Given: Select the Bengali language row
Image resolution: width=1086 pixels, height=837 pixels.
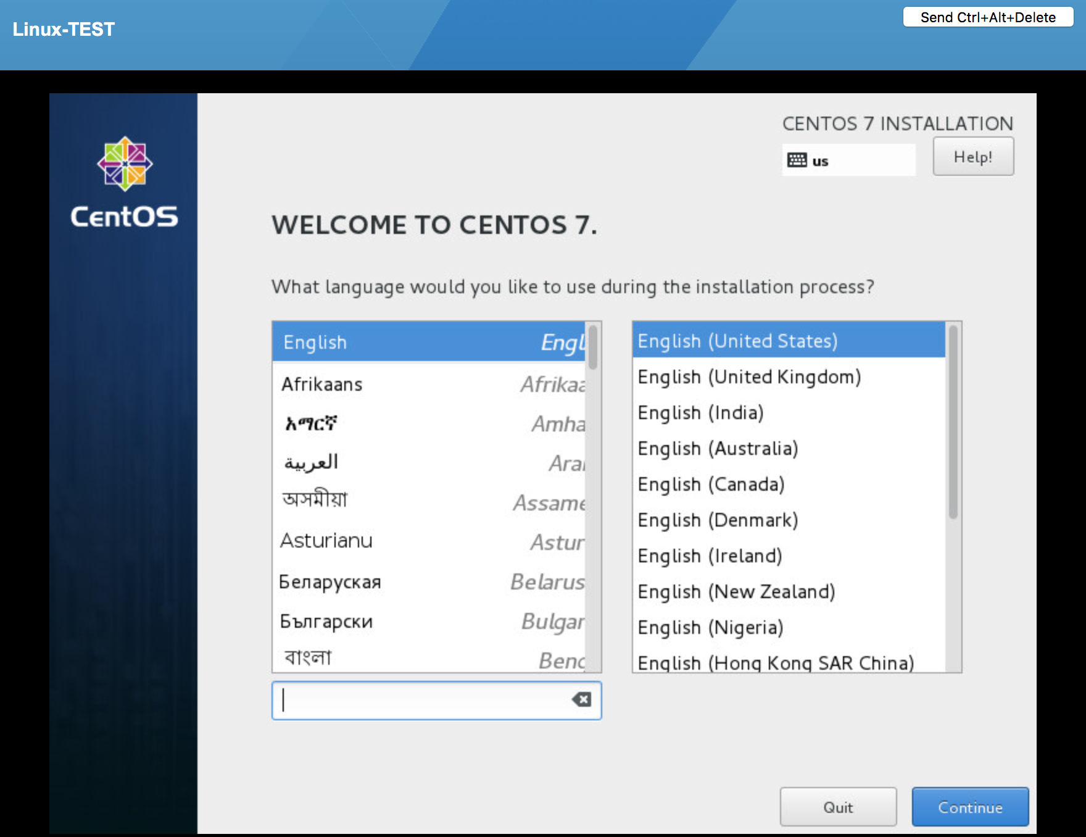Looking at the screenshot, I should tap(429, 657).
